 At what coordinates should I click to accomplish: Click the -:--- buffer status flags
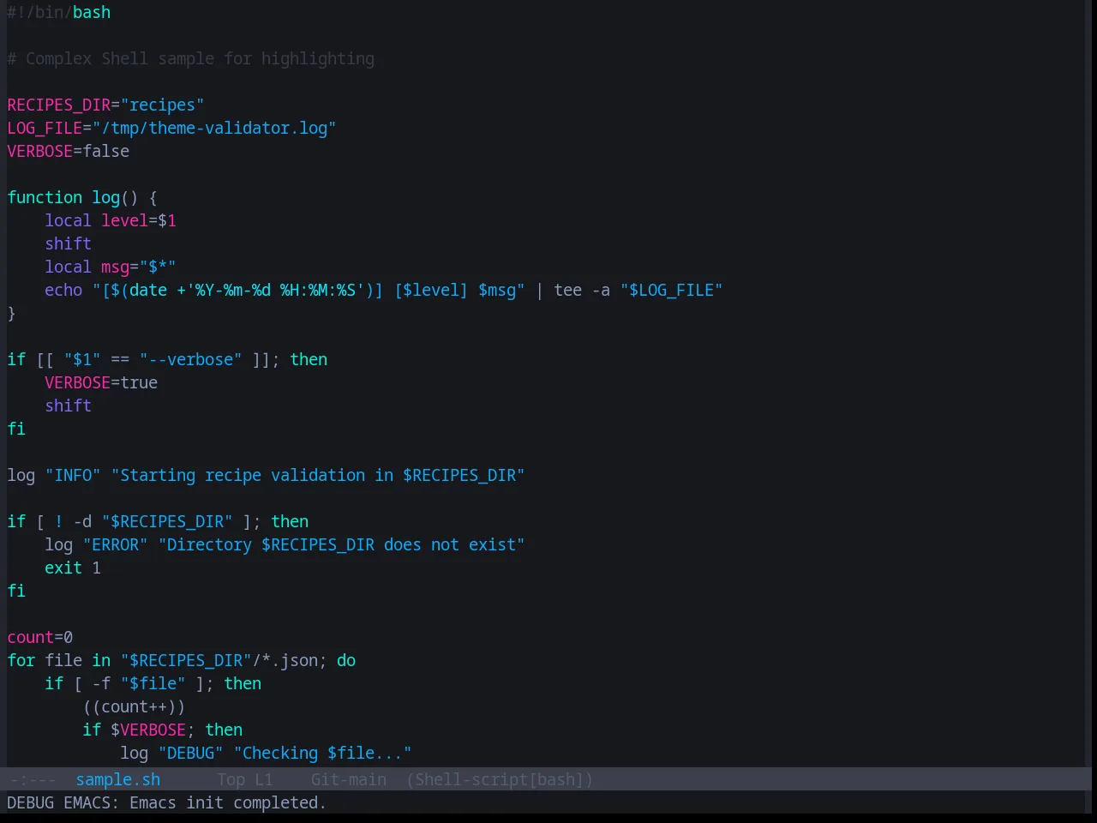tap(33, 779)
